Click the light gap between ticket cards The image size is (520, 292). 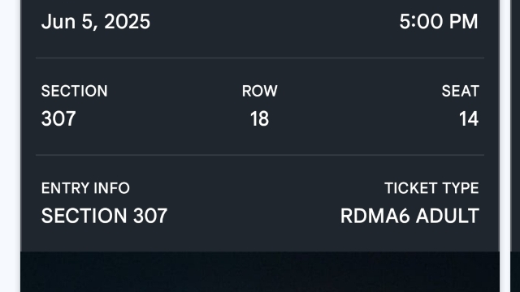(505, 146)
